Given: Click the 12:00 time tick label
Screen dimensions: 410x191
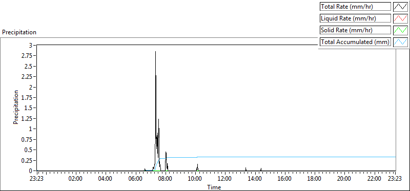Looking at the screenshot, I should coord(225,179).
